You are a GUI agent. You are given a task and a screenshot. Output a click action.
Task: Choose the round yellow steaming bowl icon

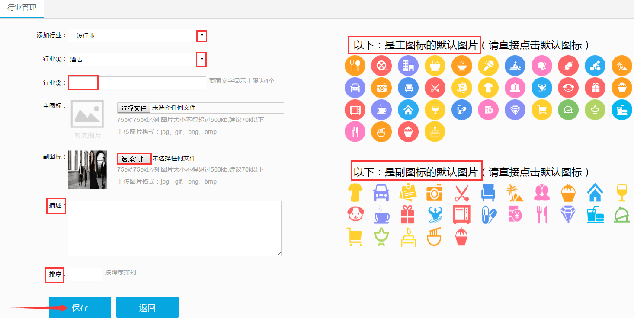pyautogui.click(x=435, y=66)
